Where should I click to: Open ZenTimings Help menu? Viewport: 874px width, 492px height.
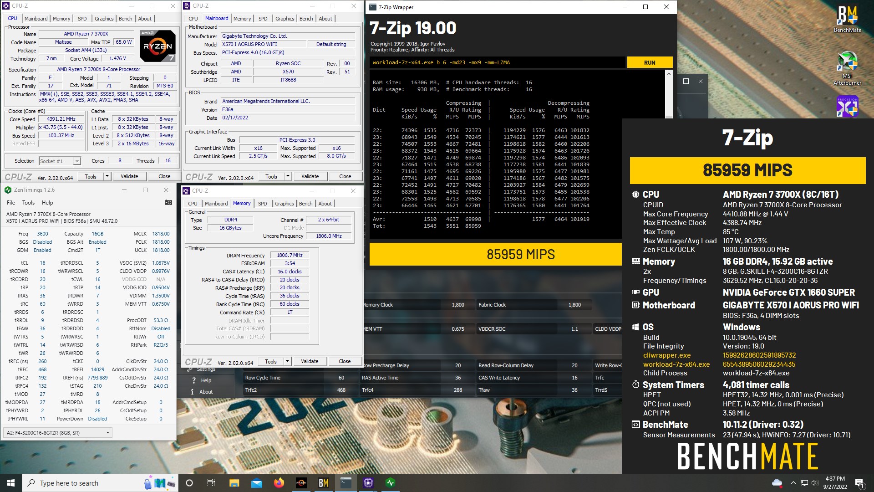click(47, 203)
